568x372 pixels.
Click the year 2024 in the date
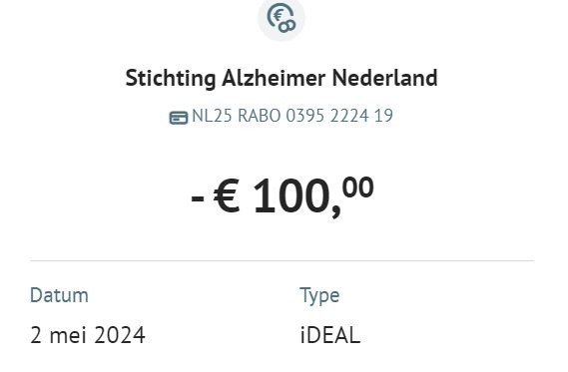click(120, 335)
